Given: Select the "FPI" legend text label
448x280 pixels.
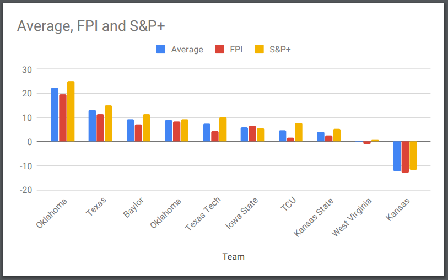Looking at the screenshot, I should coord(236,50).
